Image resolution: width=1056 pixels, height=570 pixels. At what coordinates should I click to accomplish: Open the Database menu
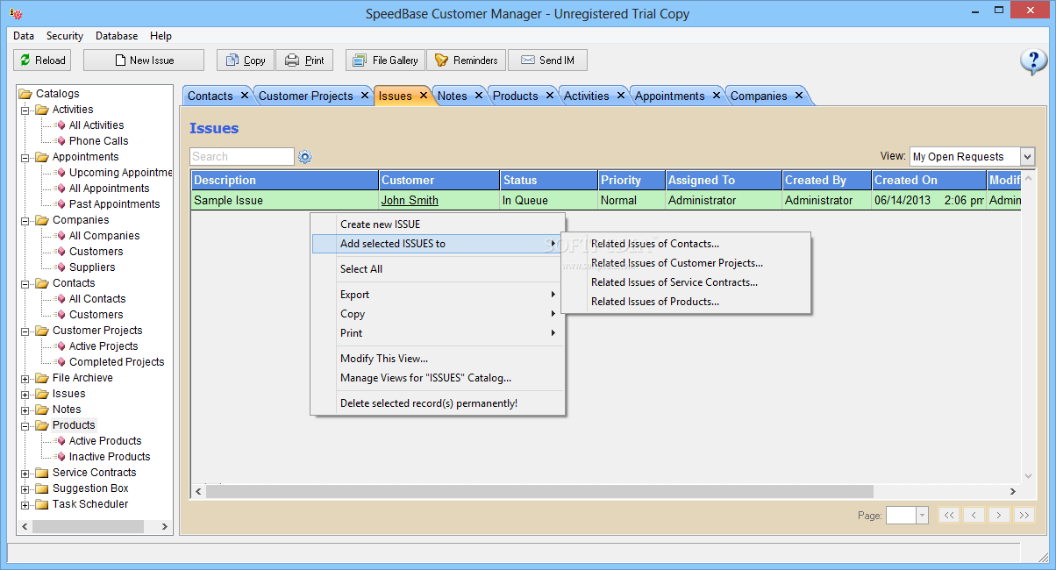[117, 36]
